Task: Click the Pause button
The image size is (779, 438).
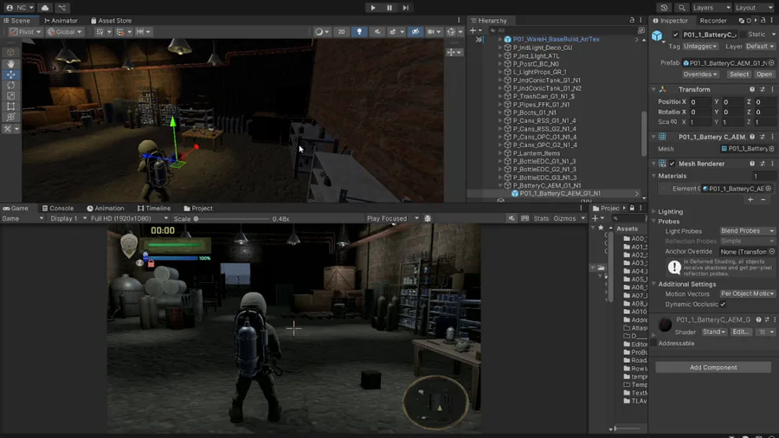Action: click(389, 8)
